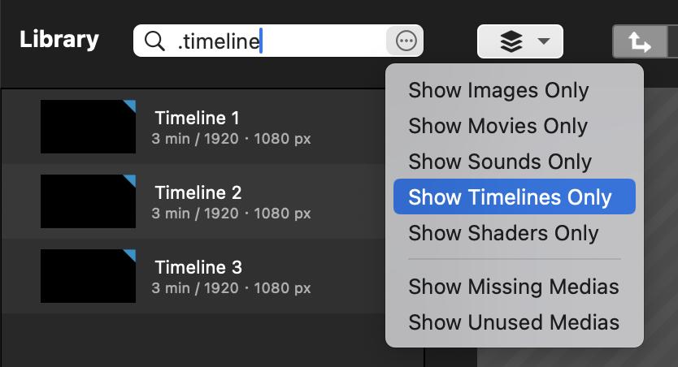The image size is (678, 367).
Task: Pick Show Sounds Only option
Action: pos(500,162)
